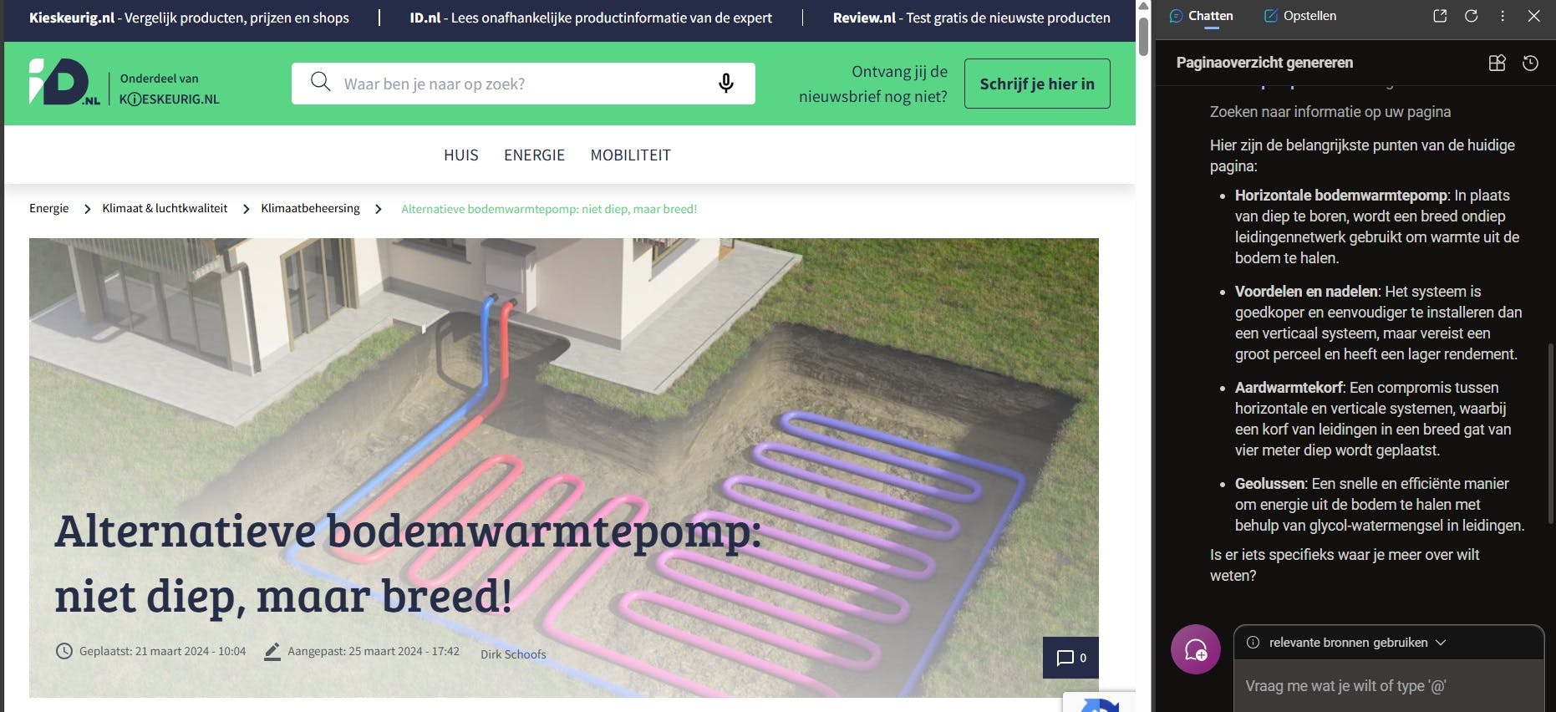Open the plugins grid icon in Copilot
The image size is (1556, 712).
(1497, 63)
